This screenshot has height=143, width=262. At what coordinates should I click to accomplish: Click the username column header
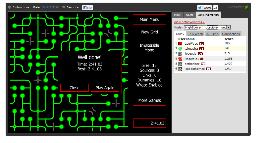[187, 39]
